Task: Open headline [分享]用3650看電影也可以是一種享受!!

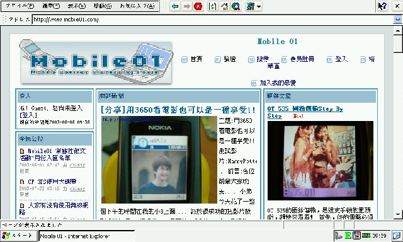Action: point(178,110)
